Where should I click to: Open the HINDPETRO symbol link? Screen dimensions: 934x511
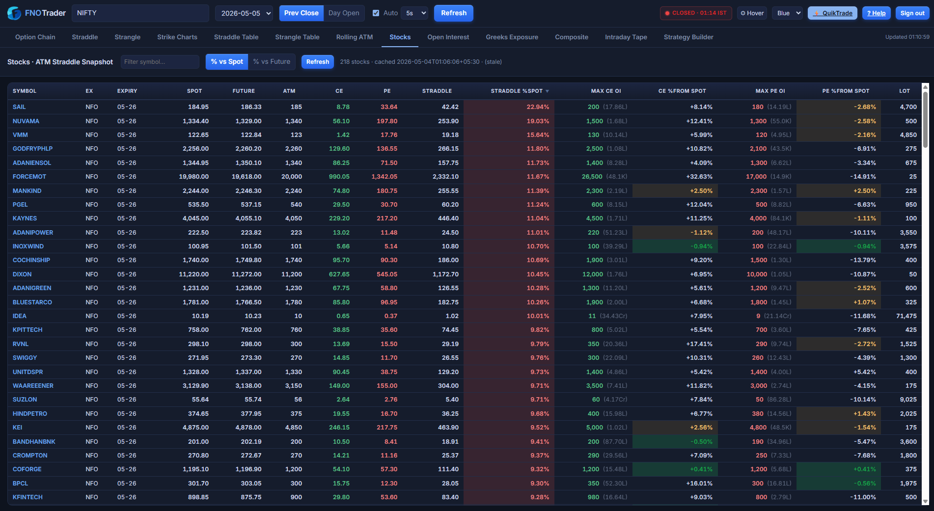[30, 414]
